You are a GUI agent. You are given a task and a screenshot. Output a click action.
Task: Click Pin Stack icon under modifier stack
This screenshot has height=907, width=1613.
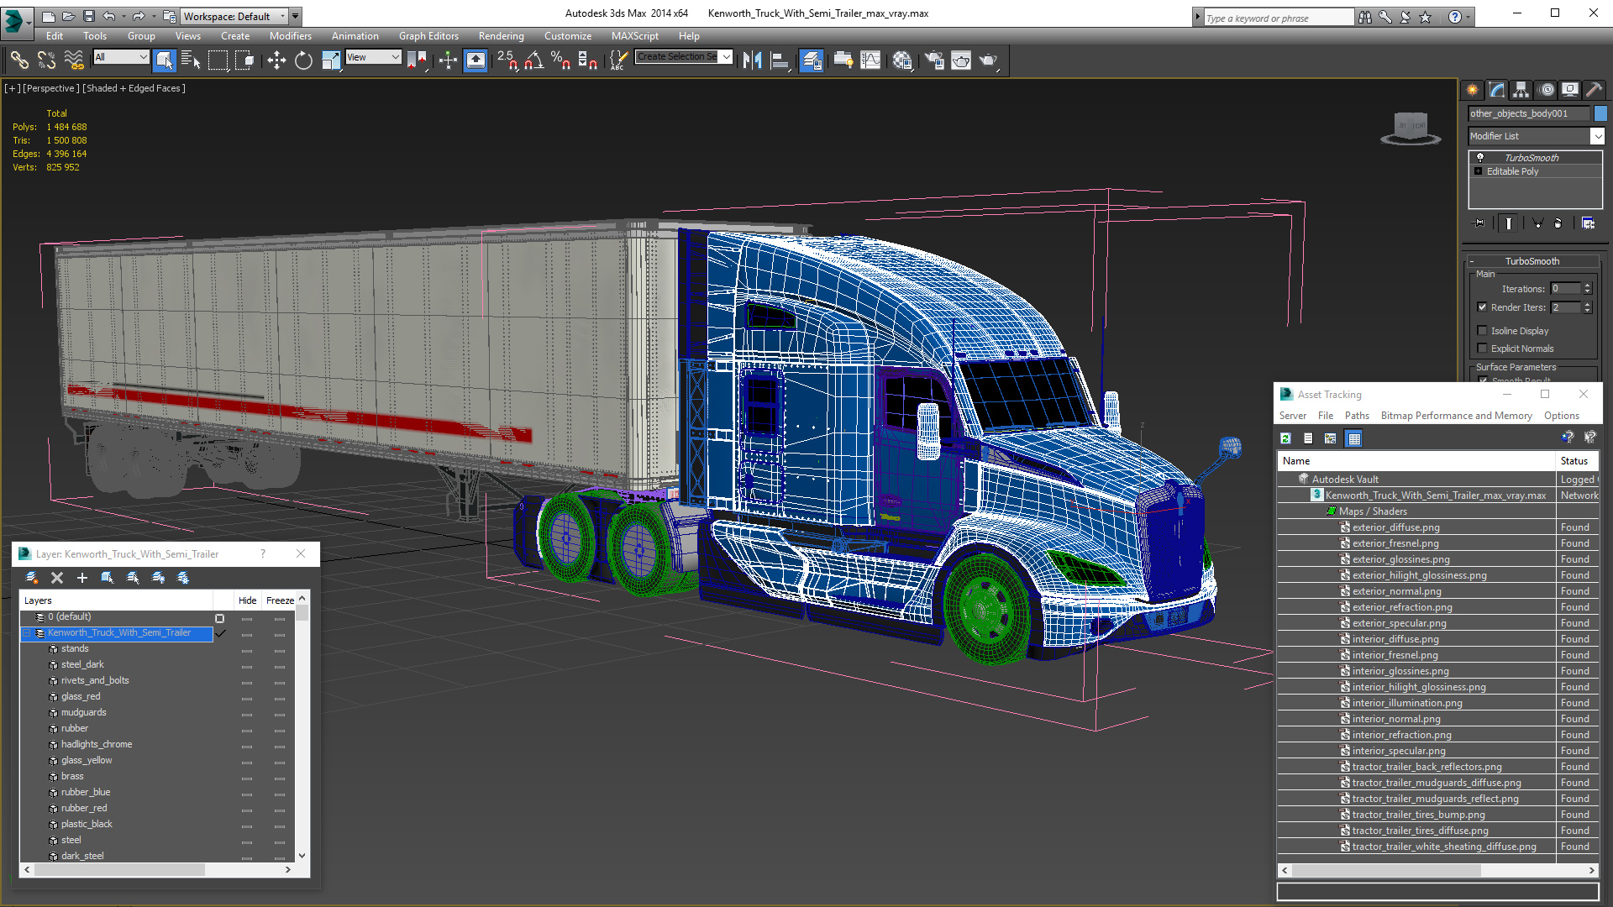pos(1479,223)
